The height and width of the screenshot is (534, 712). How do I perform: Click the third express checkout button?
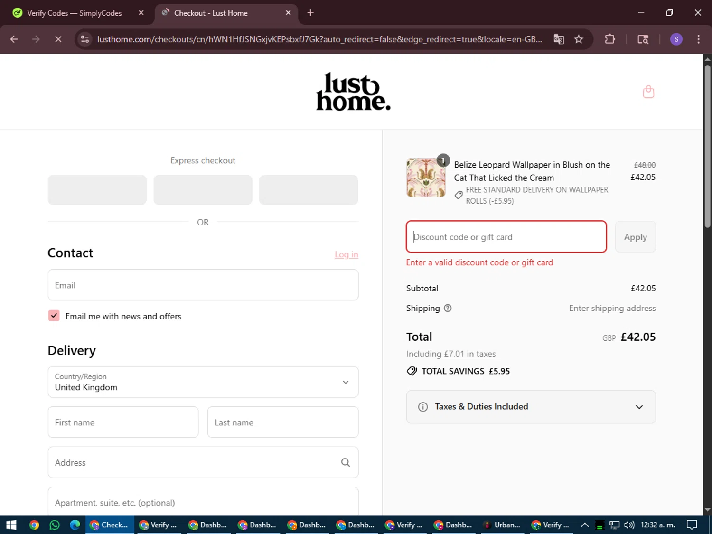(x=309, y=190)
